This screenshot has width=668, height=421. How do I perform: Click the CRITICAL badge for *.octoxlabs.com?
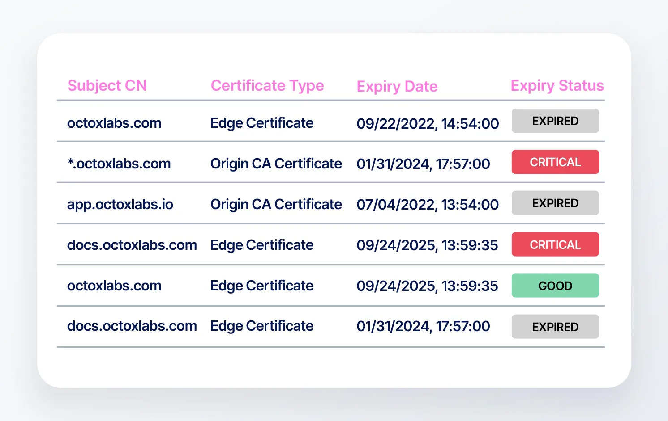click(x=555, y=162)
